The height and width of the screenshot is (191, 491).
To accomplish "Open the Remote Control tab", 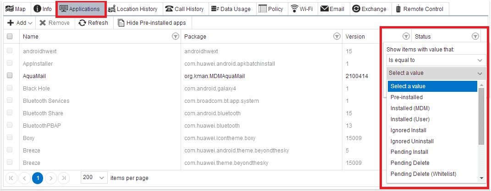I will click(420, 9).
